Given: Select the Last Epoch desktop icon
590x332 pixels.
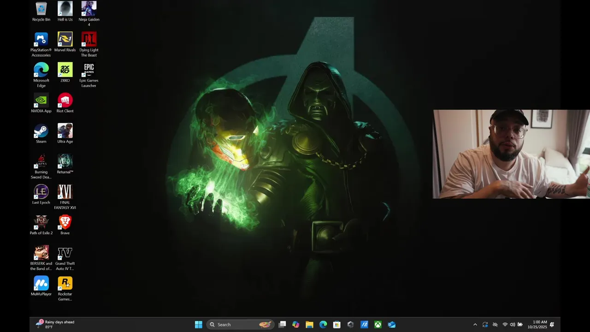Looking at the screenshot, I should pos(41,195).
